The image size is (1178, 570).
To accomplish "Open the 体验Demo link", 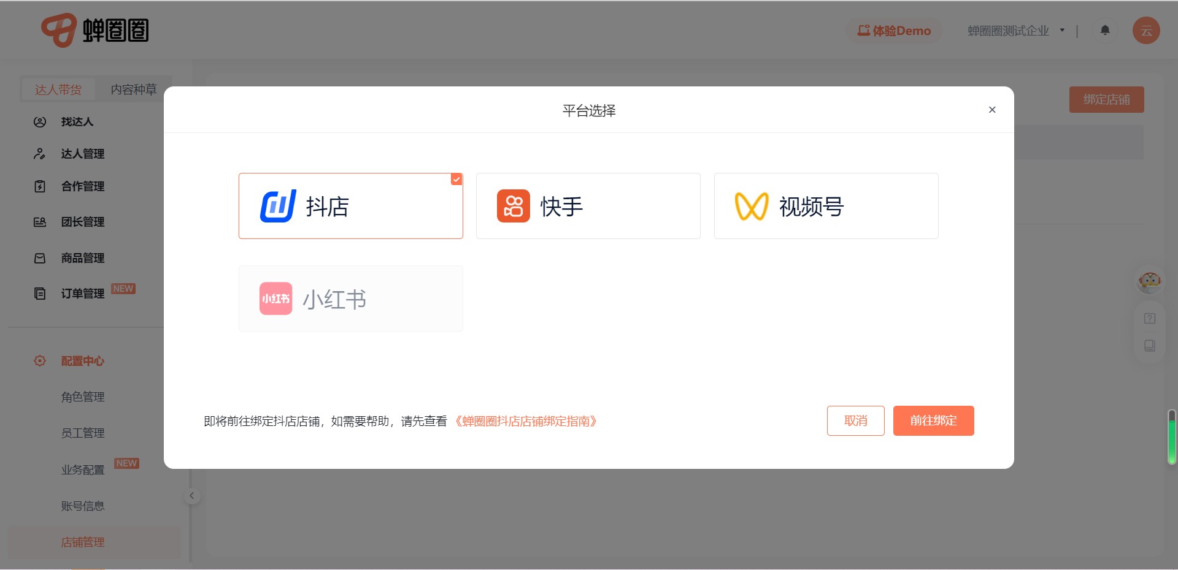I will (894, 31).
